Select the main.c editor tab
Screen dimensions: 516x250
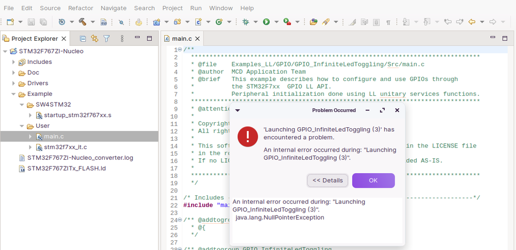[182, 39]
